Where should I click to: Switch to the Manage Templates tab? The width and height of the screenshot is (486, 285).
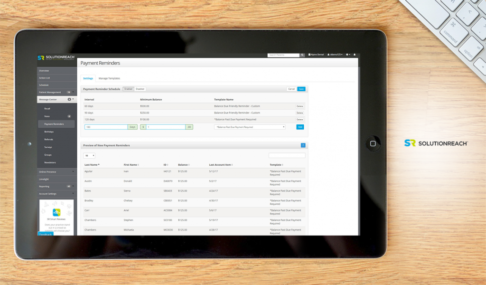(109, 78)
